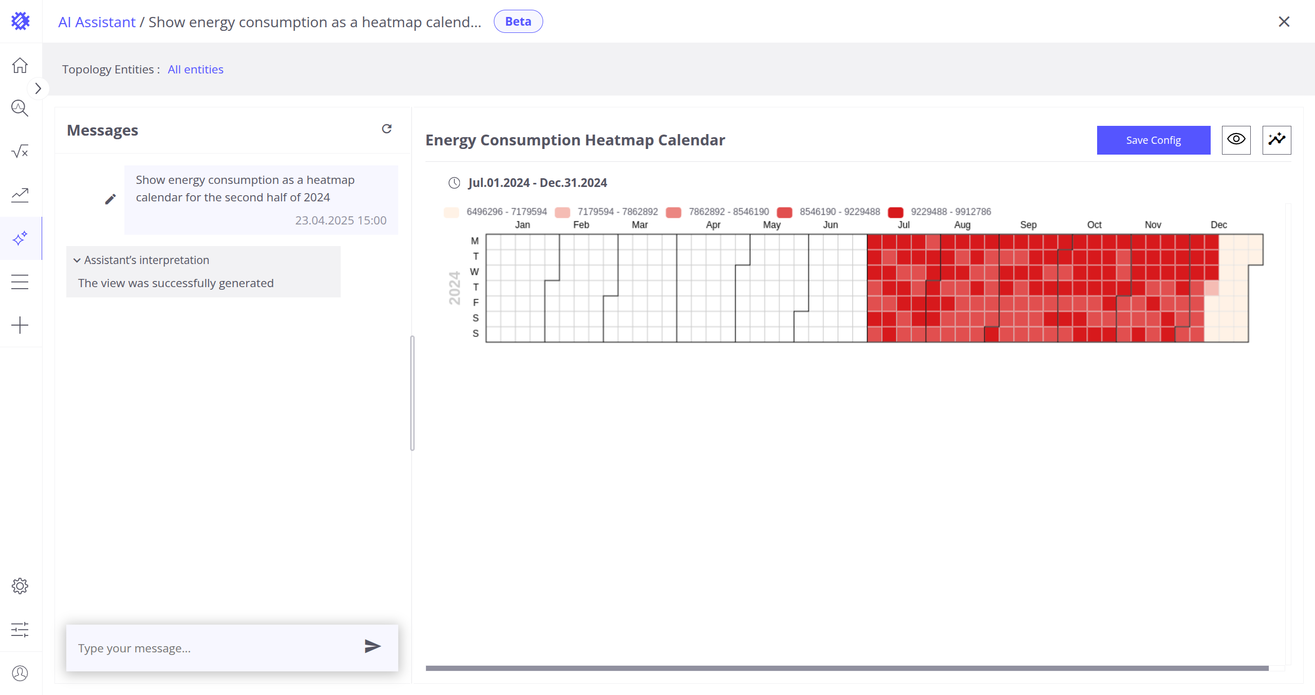The image size is (1315, 695).
Task: Click the user profile icon
Action: 20,673
